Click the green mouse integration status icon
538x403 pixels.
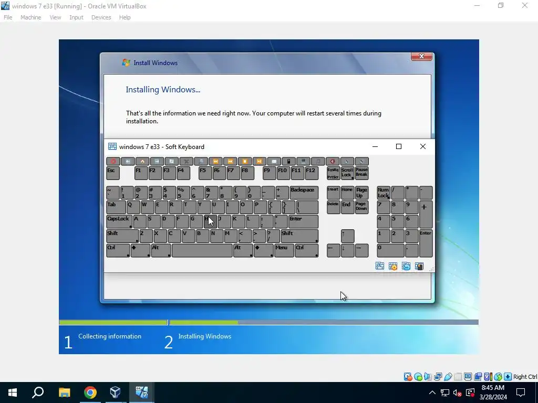[498, 377]
